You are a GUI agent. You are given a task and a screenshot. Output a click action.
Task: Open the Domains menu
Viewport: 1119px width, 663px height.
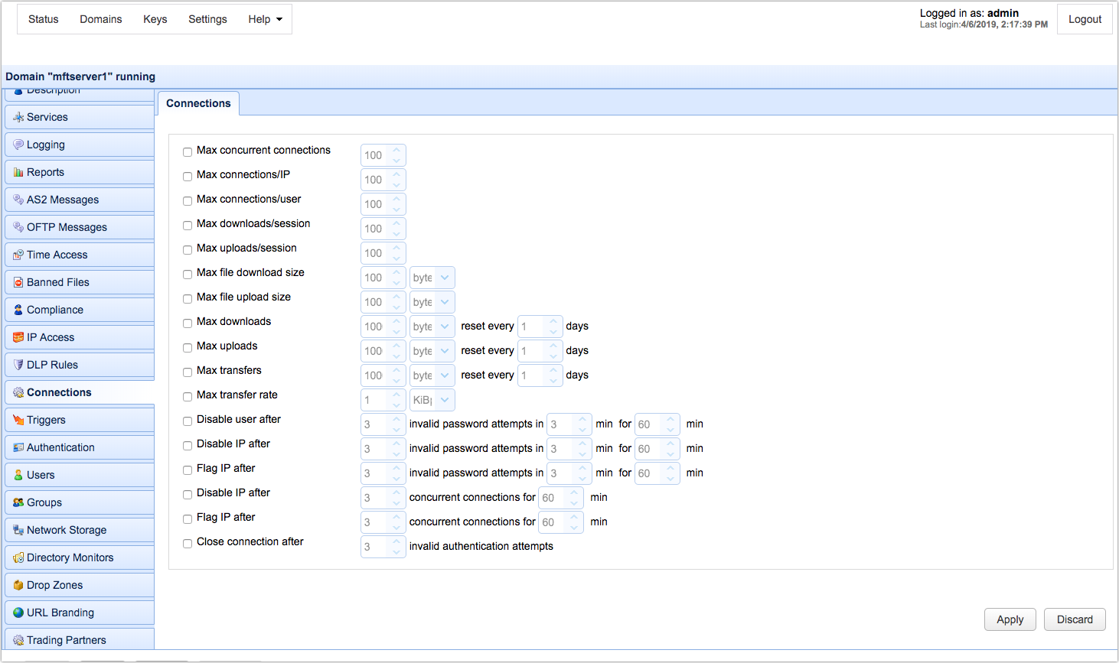100,19
